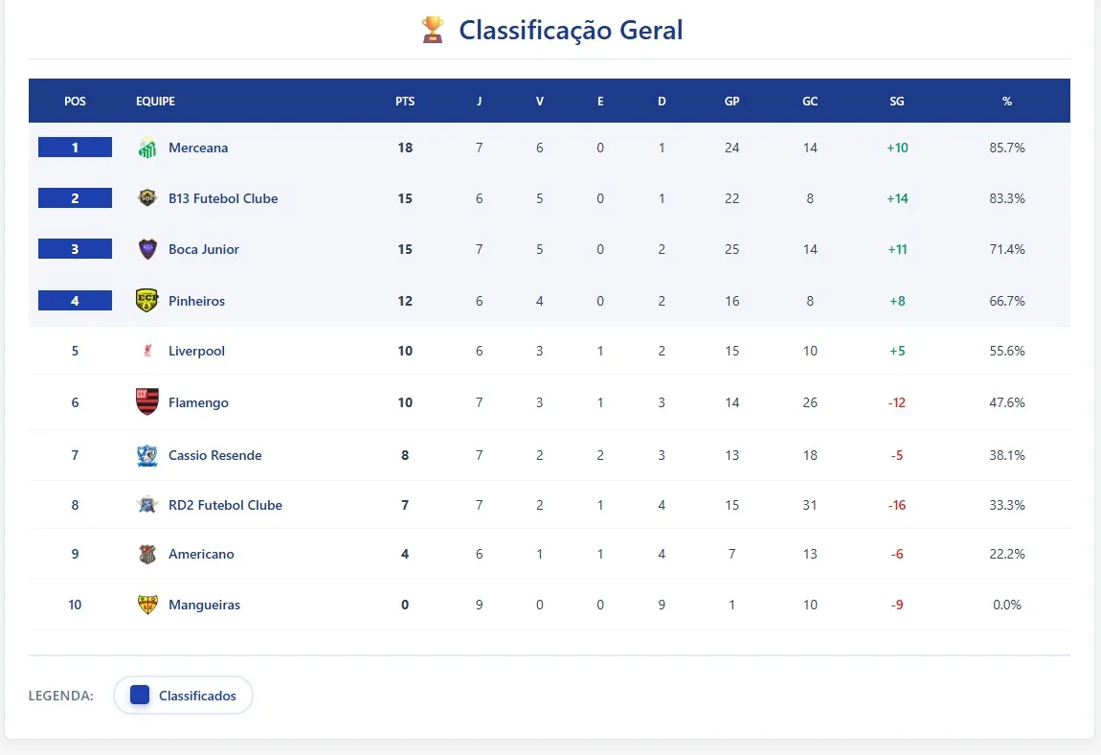The height and width of the screenshot is (755, 1101).
Task: Click the Pinheiros yellow crest icon
Action: 146,301
